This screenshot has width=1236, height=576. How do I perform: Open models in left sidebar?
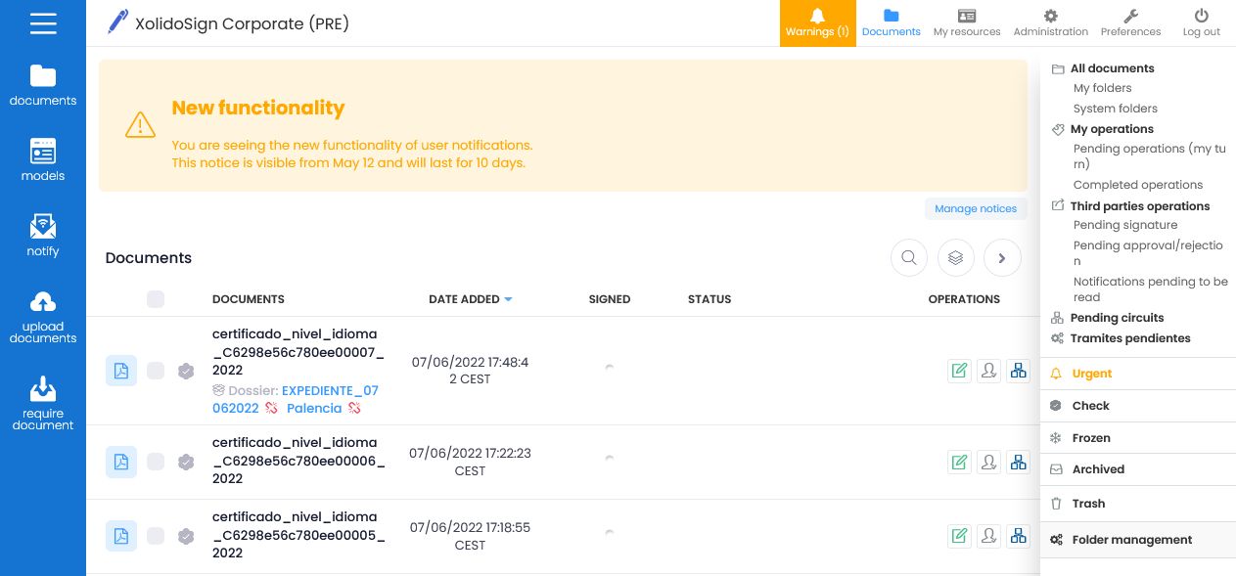click(43, 160)
